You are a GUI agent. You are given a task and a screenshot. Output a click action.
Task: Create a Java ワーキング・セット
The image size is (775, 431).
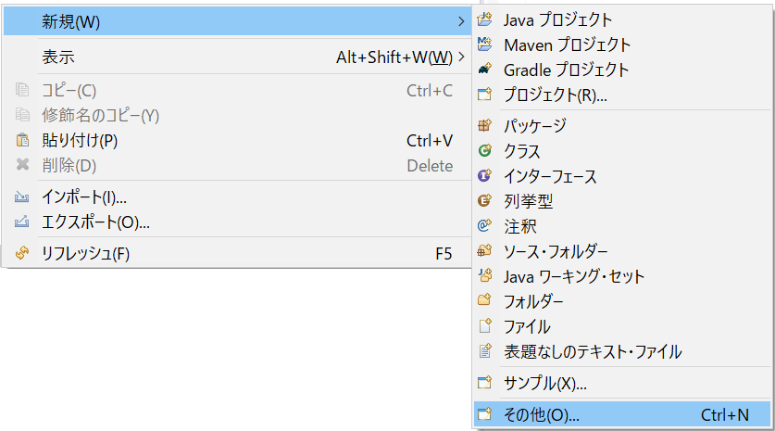622,276
